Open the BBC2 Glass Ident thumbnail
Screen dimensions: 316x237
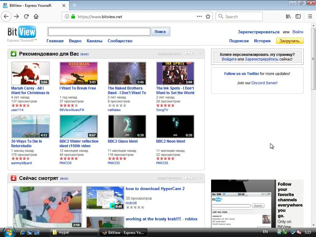[127, 127]
